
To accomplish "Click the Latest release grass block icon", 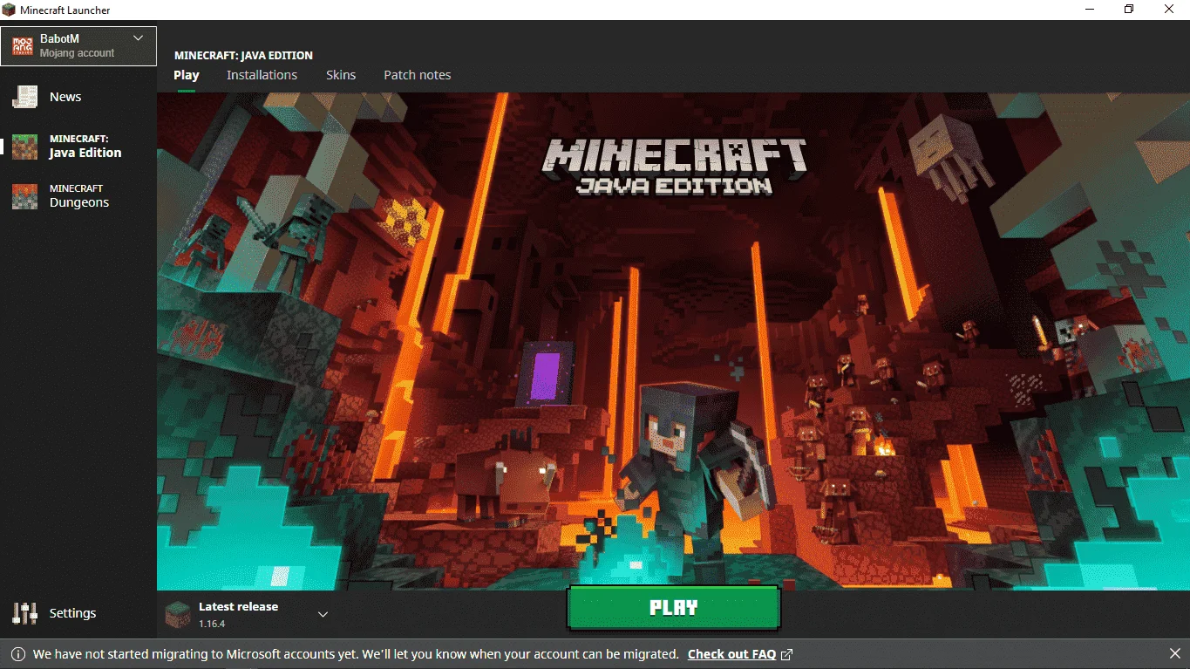I will click(x=178, y=614).
